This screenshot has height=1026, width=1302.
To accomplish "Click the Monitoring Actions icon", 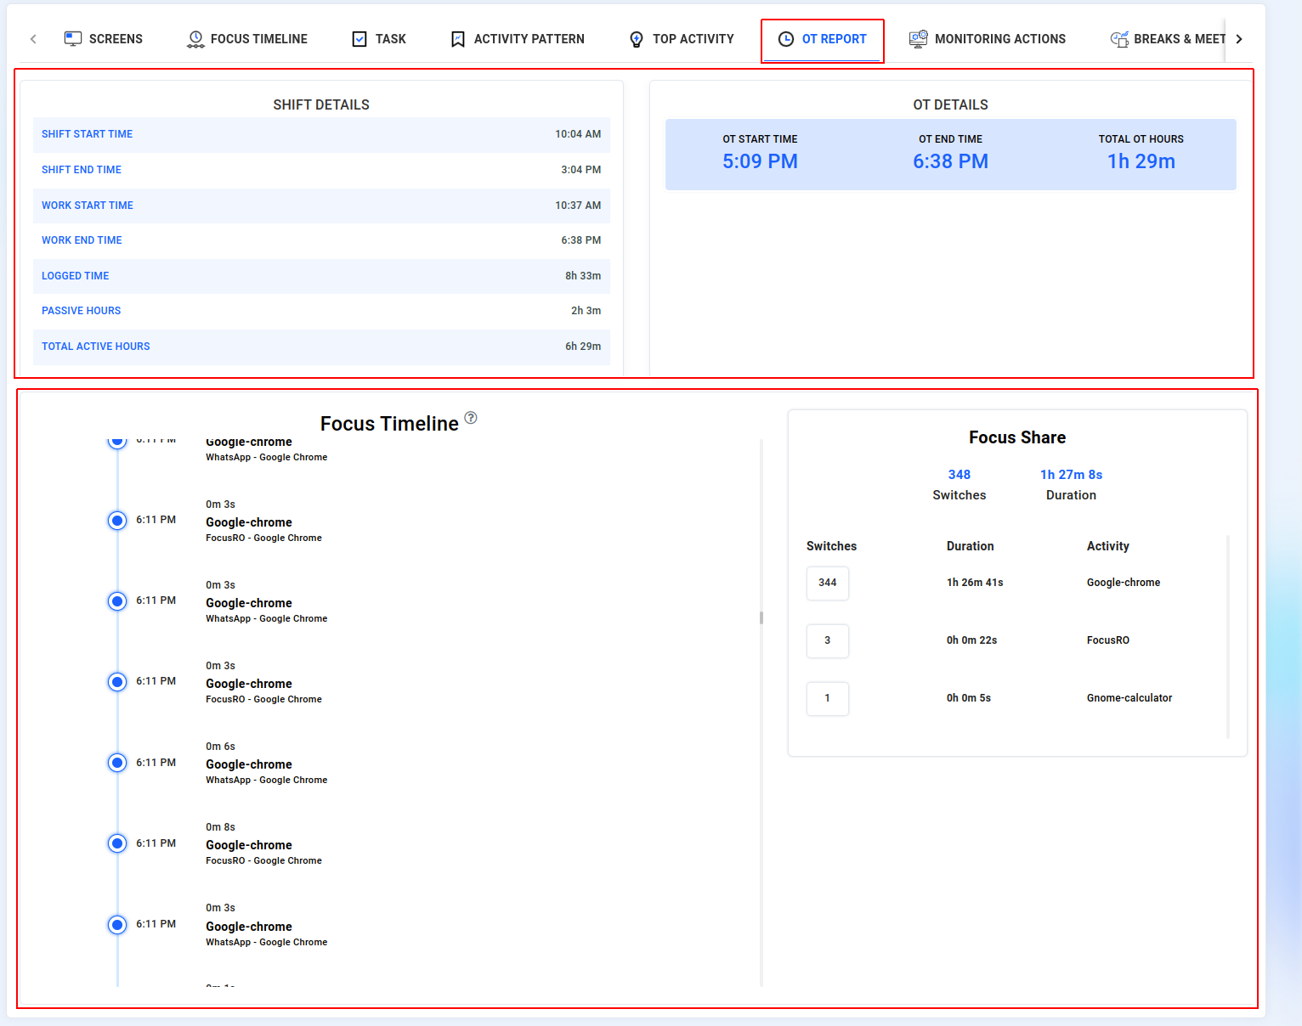I will pos(918,39).
